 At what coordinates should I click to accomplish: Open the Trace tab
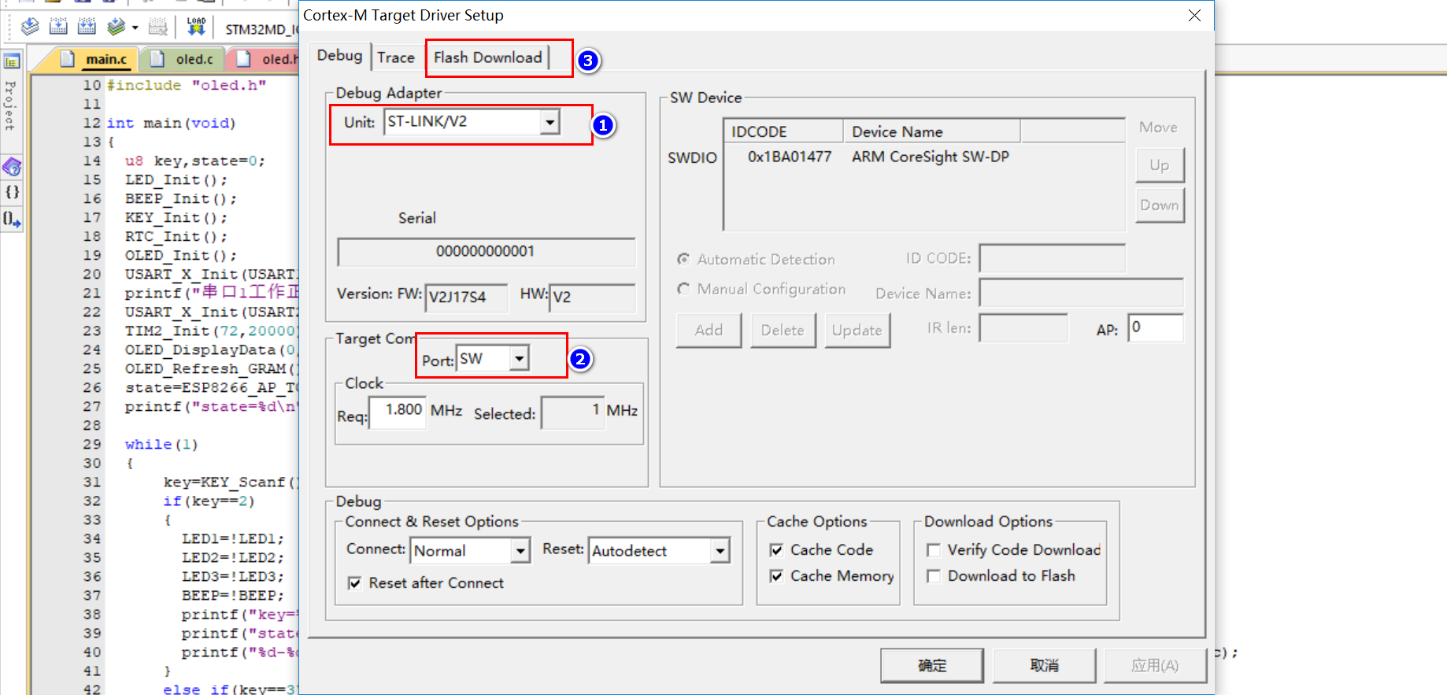(x=396, y=57)
